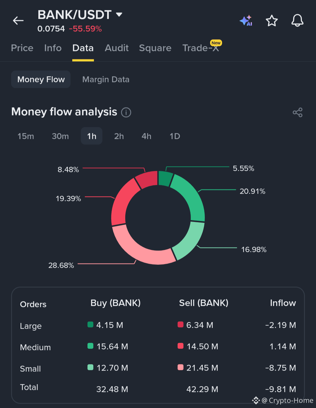Open the Audit tab
Image resolution: width=316 pixels, height=408 pixels.
(117, 48)
